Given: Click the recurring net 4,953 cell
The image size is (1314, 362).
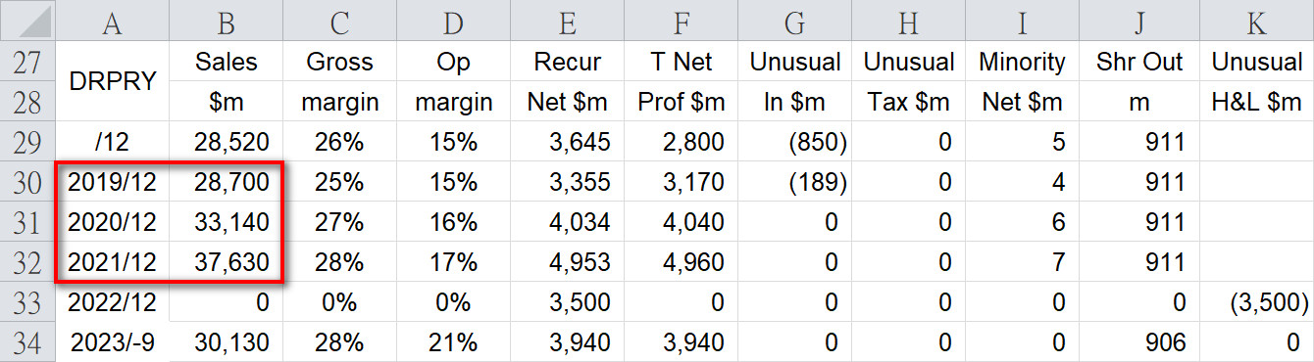Looking at the screenshot, I should pyautogui.click(x=567, y=261).
